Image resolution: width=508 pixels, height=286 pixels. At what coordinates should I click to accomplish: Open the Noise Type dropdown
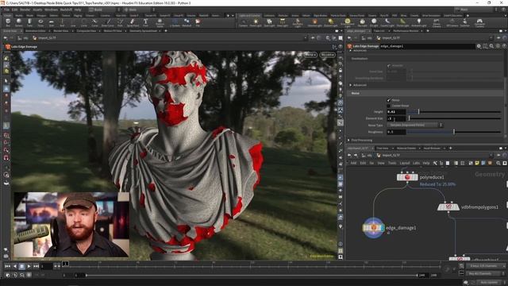pos(414,125)
